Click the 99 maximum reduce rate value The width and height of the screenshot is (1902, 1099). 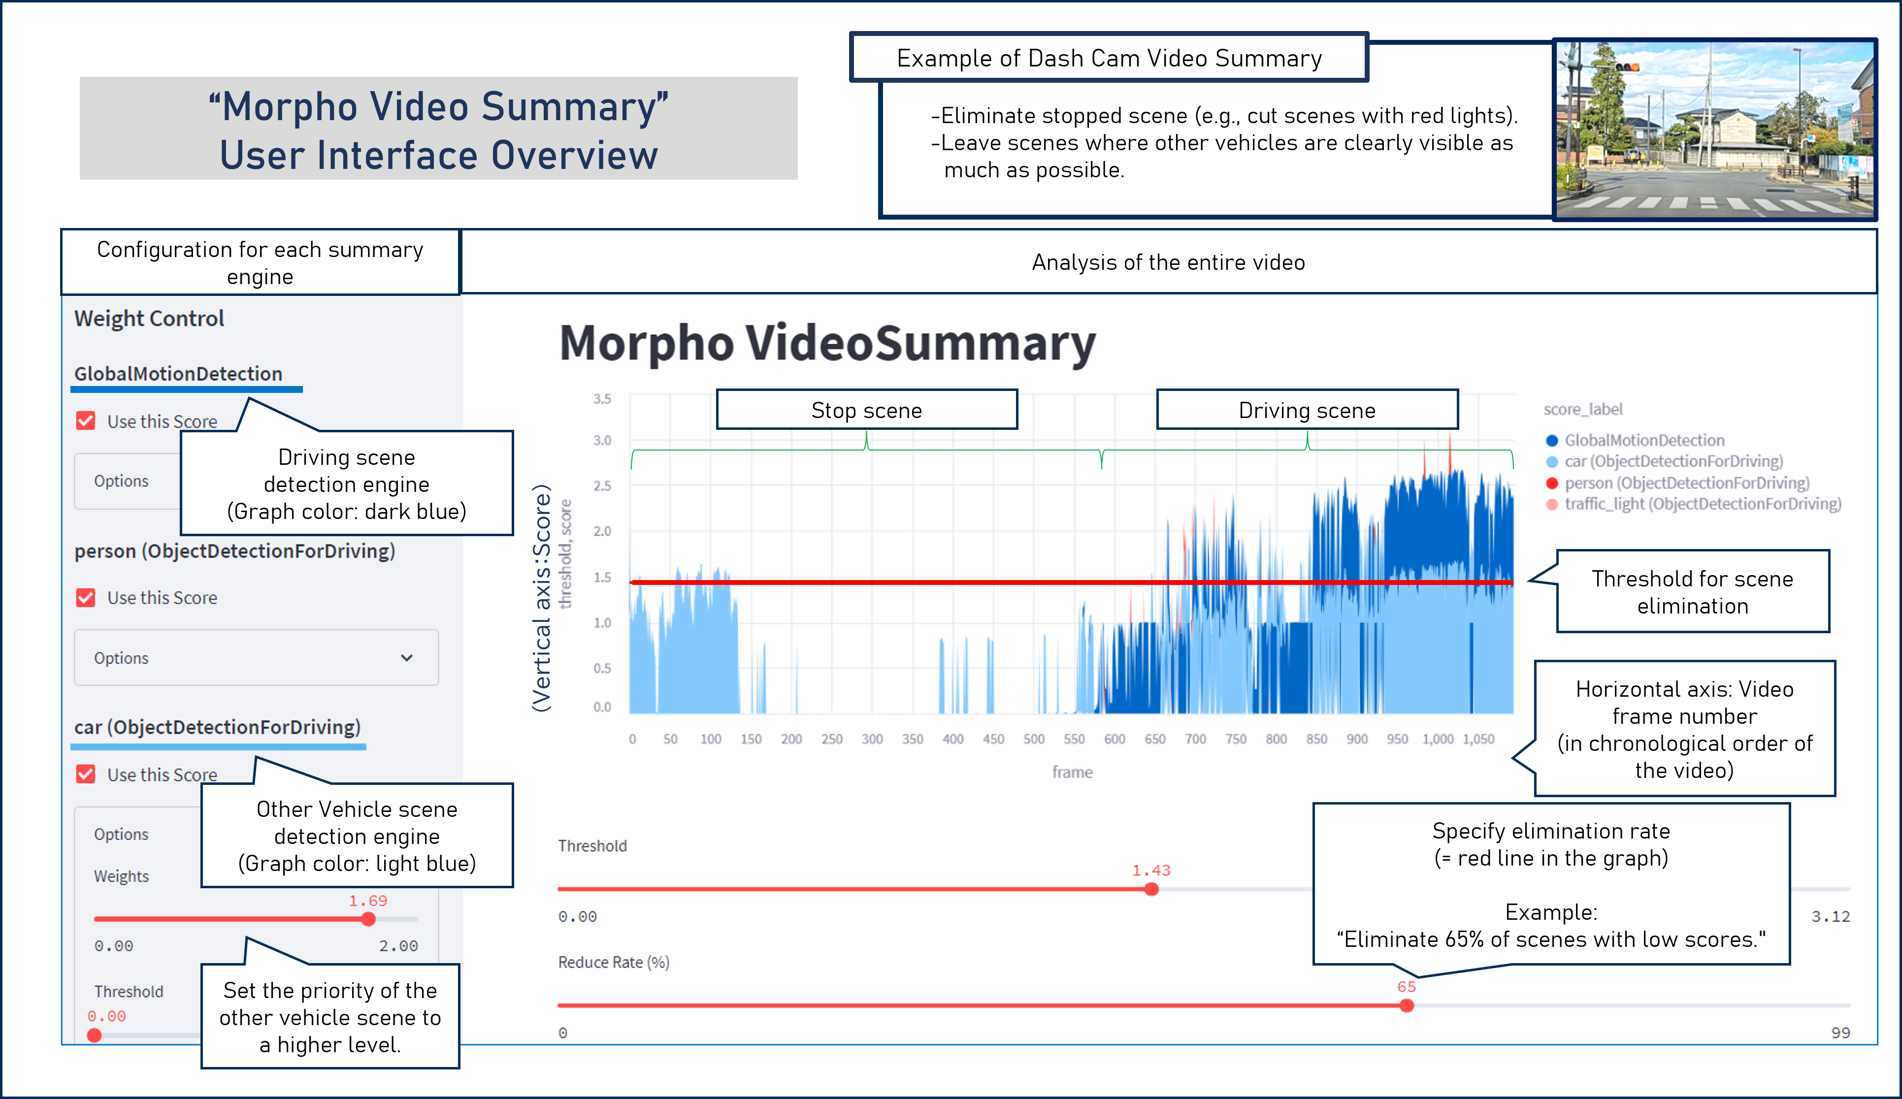[x=1840, y=1033]
